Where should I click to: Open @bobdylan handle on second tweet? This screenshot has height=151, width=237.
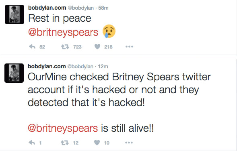(80, 66)
